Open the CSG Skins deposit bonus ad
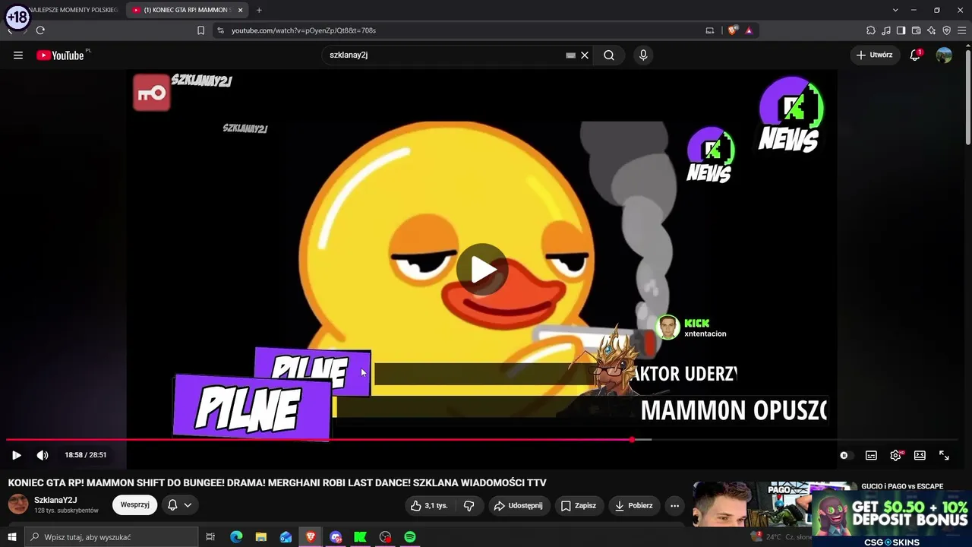 (892, 519)
